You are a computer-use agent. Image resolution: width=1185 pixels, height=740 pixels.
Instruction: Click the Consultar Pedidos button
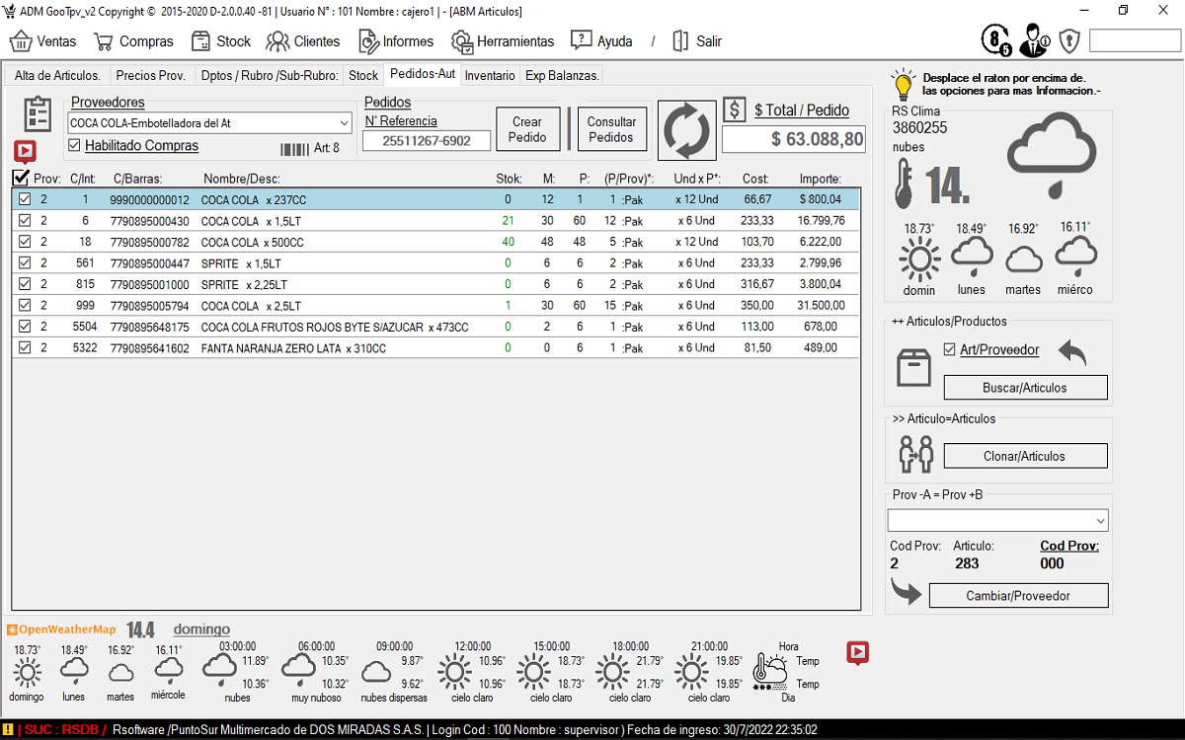tap(611, 130)
